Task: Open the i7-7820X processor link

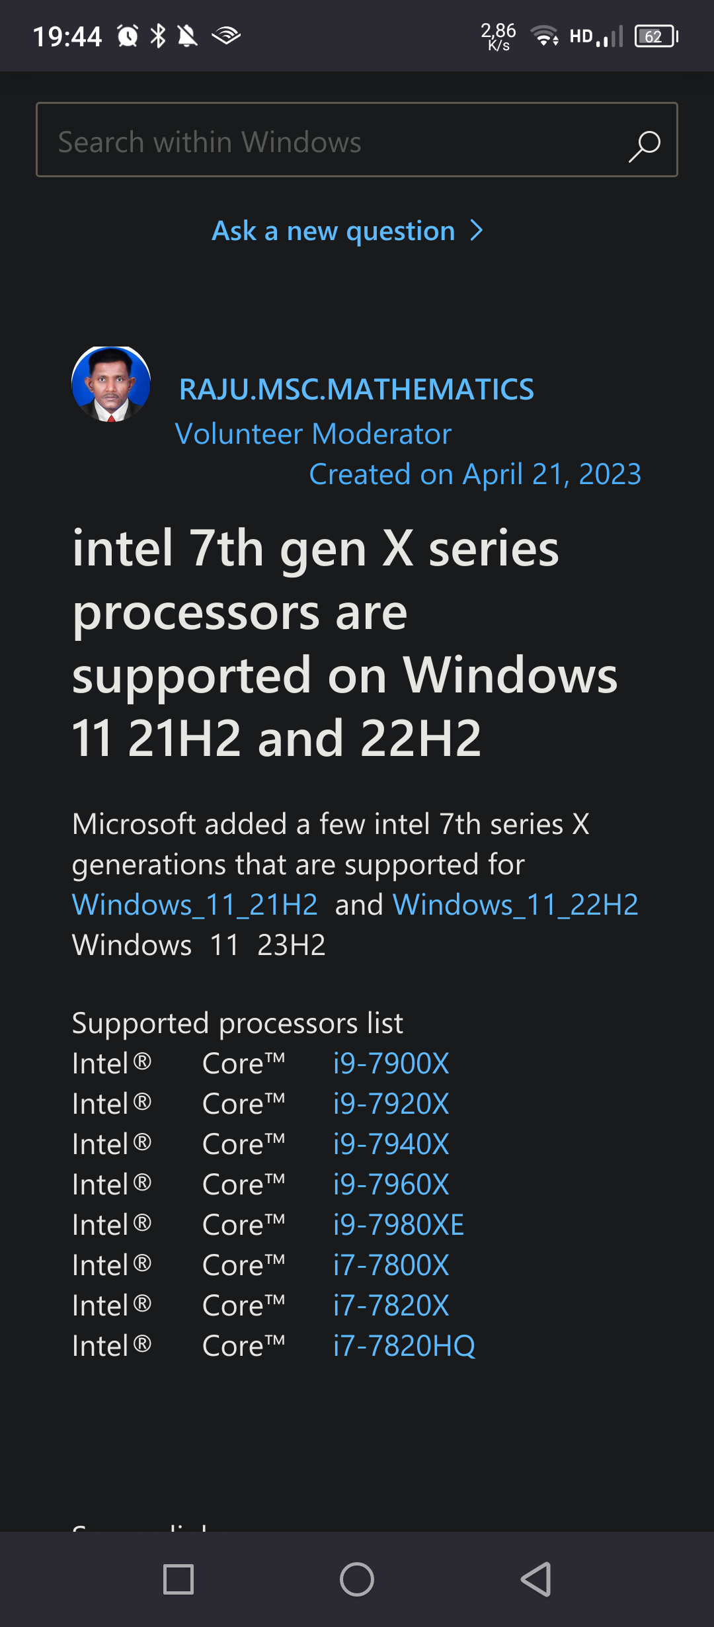Action: pos(391,1306)
